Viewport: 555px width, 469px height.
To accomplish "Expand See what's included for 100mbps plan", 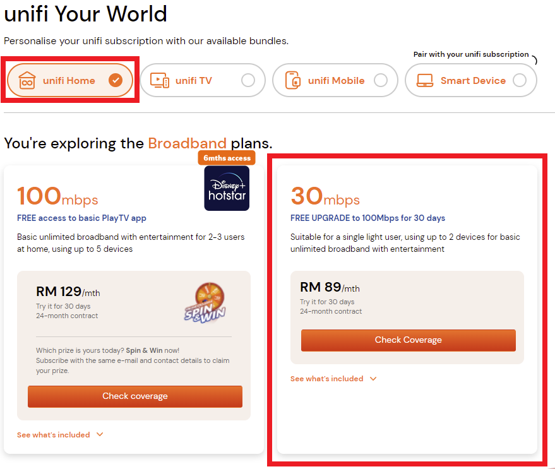I will pyautogui.click(x=54, y=435).
